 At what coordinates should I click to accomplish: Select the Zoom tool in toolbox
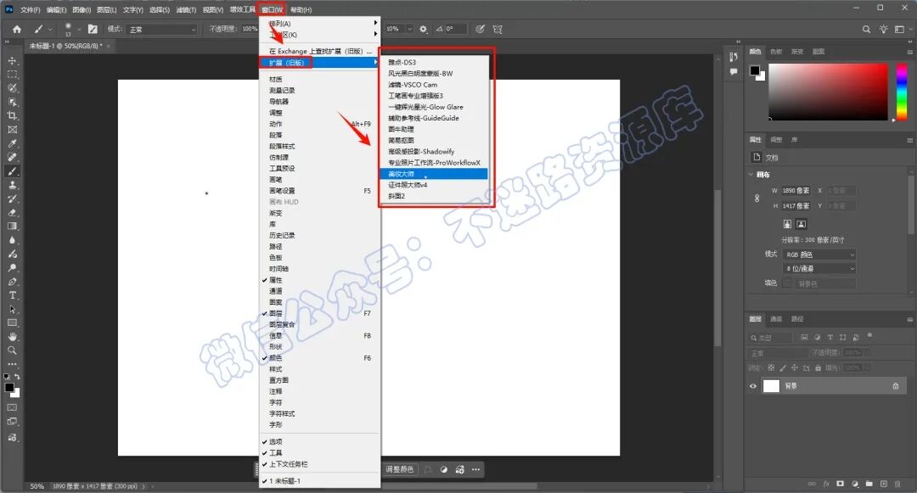(12, 350)
